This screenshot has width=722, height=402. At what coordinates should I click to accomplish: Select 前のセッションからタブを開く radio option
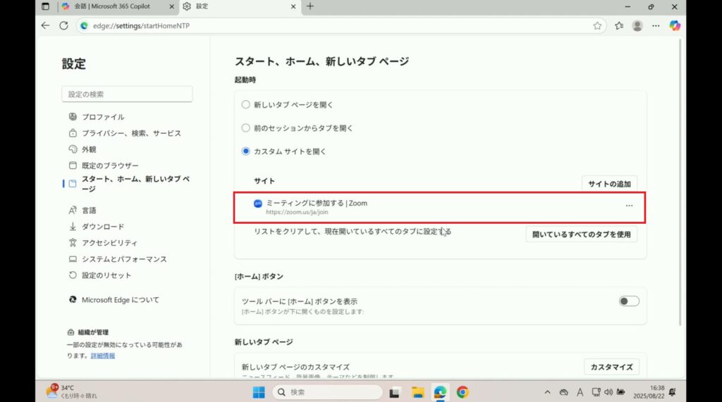pos(246,128)
